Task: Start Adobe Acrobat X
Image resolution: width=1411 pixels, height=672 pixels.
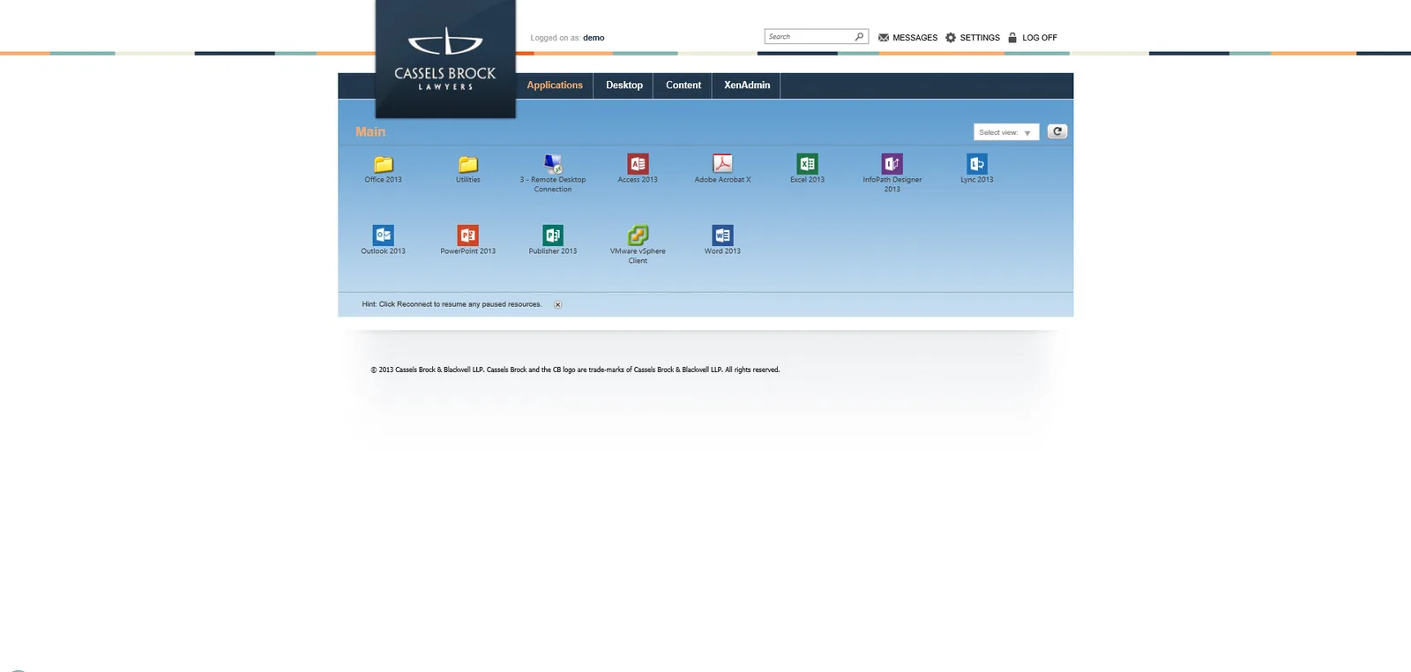Action: point(722,164)
